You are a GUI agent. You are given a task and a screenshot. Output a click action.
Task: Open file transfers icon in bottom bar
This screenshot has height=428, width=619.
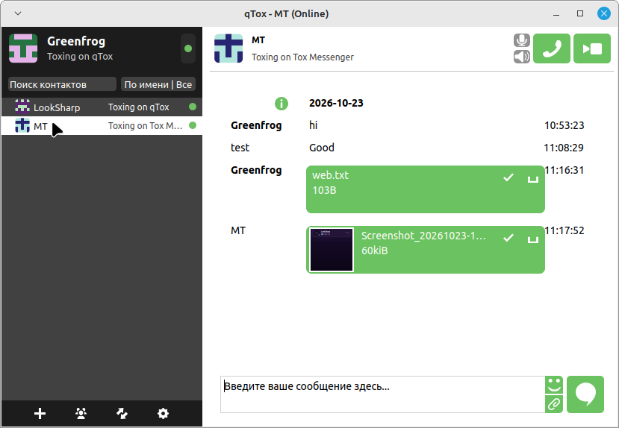click(122, 413)
